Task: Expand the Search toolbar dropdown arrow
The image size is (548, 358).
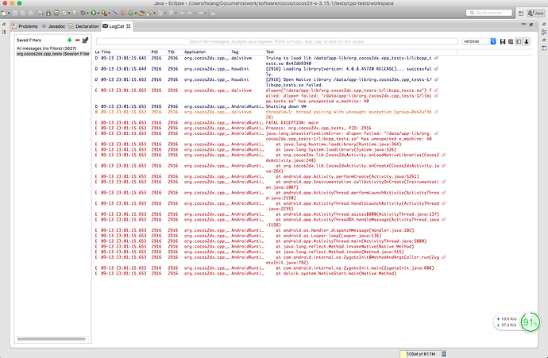Action: pos(155,13)
